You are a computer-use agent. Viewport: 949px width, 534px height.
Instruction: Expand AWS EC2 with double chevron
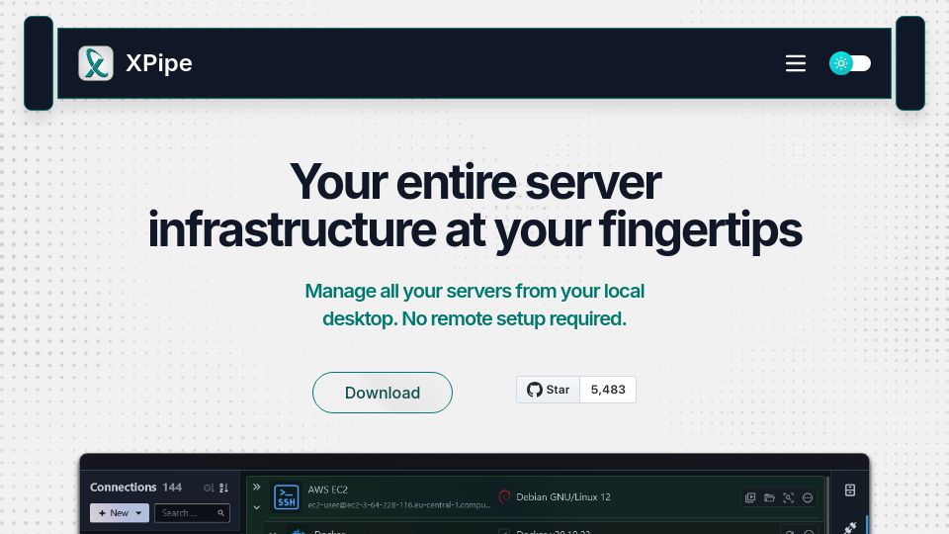[x=257, y=487]
